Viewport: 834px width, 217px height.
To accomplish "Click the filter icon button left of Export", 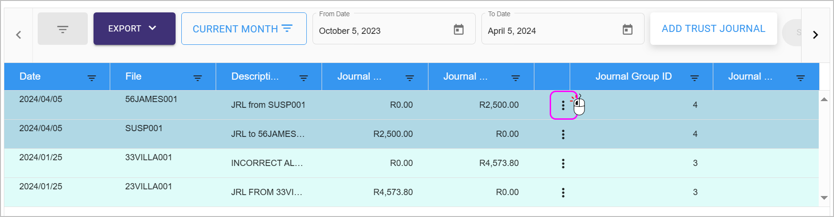I will pos(63,29).
